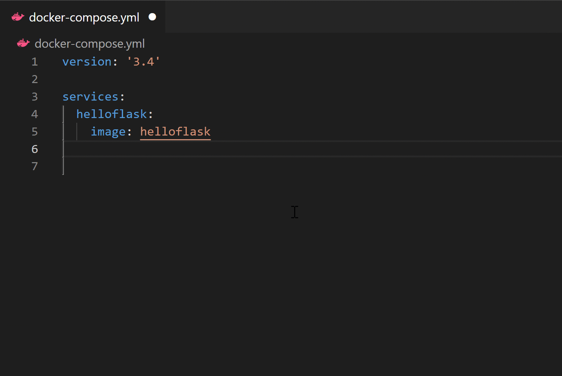The height and width of the screenshot is (376, 562).
Task: Switch to the docker-compose.yml tab
Action: (84, 17)
